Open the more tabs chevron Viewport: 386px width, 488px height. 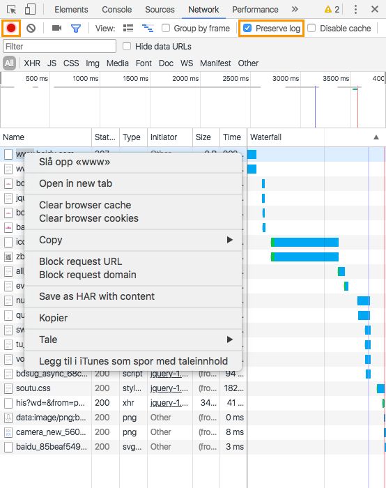tap(295, 9)
